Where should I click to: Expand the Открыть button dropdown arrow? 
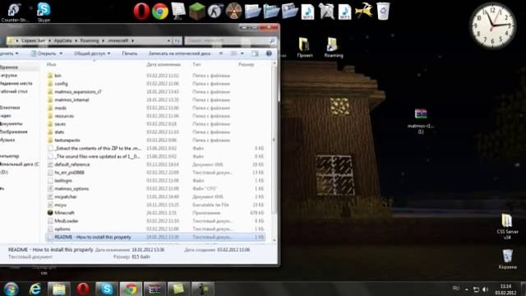point(61,53)
